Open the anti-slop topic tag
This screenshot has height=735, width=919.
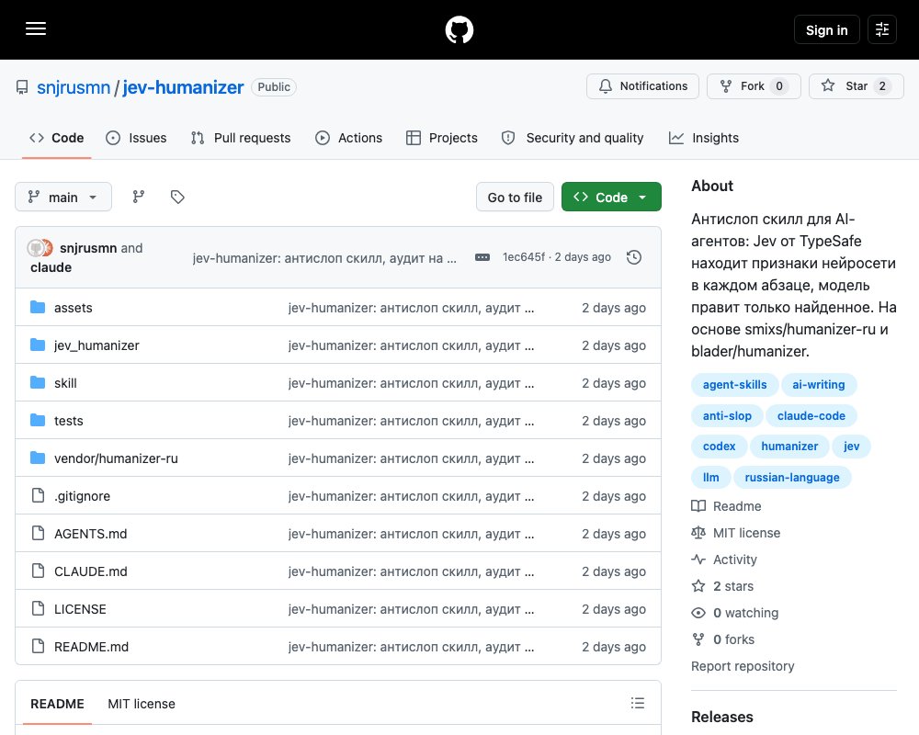[727, 415]
